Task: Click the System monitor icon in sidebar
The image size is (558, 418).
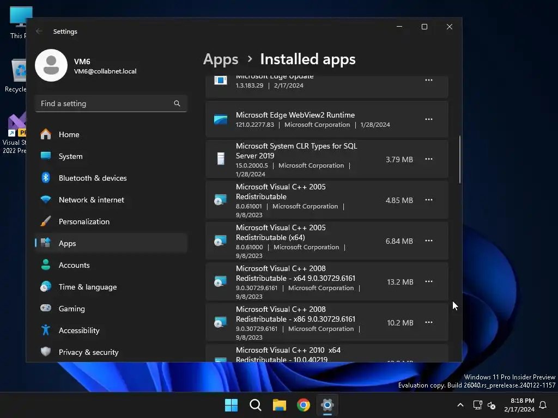Action: coord(46,156)
